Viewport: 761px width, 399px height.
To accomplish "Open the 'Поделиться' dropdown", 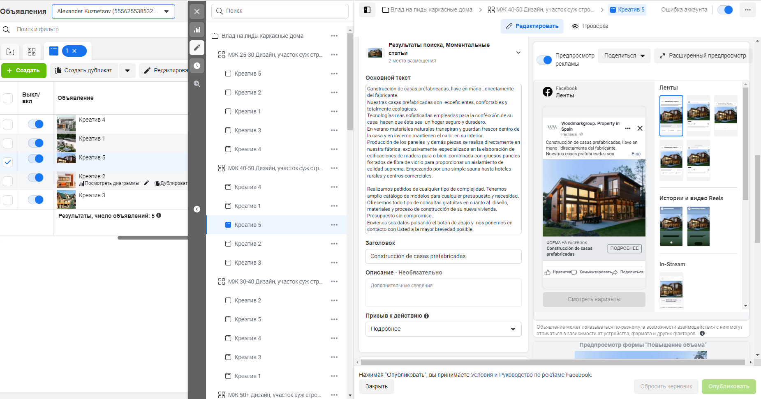I will coord(625,56).
